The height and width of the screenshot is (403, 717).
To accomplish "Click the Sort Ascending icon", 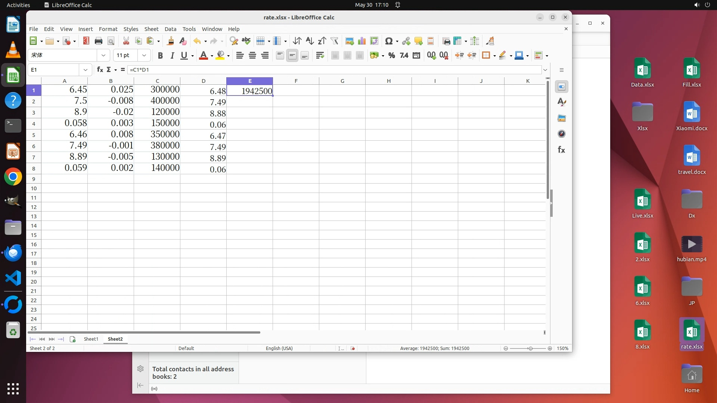I will [x=310, y=41].
